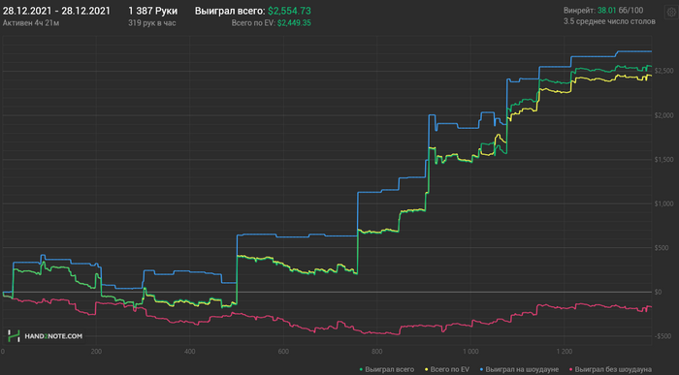Click the $2,000 y-axis label

[x=663, y=115]
